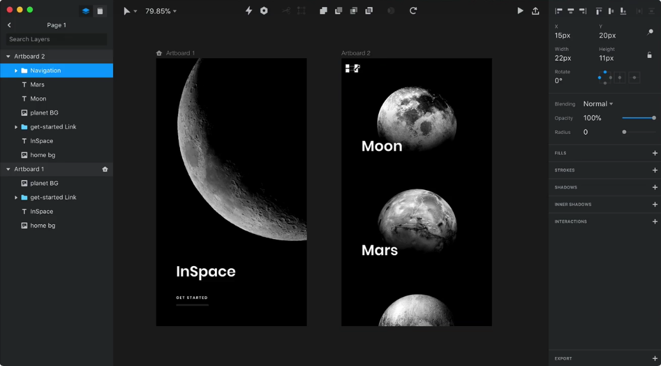Align selection to left edge
661x366 pixels.
pos(559,11)
